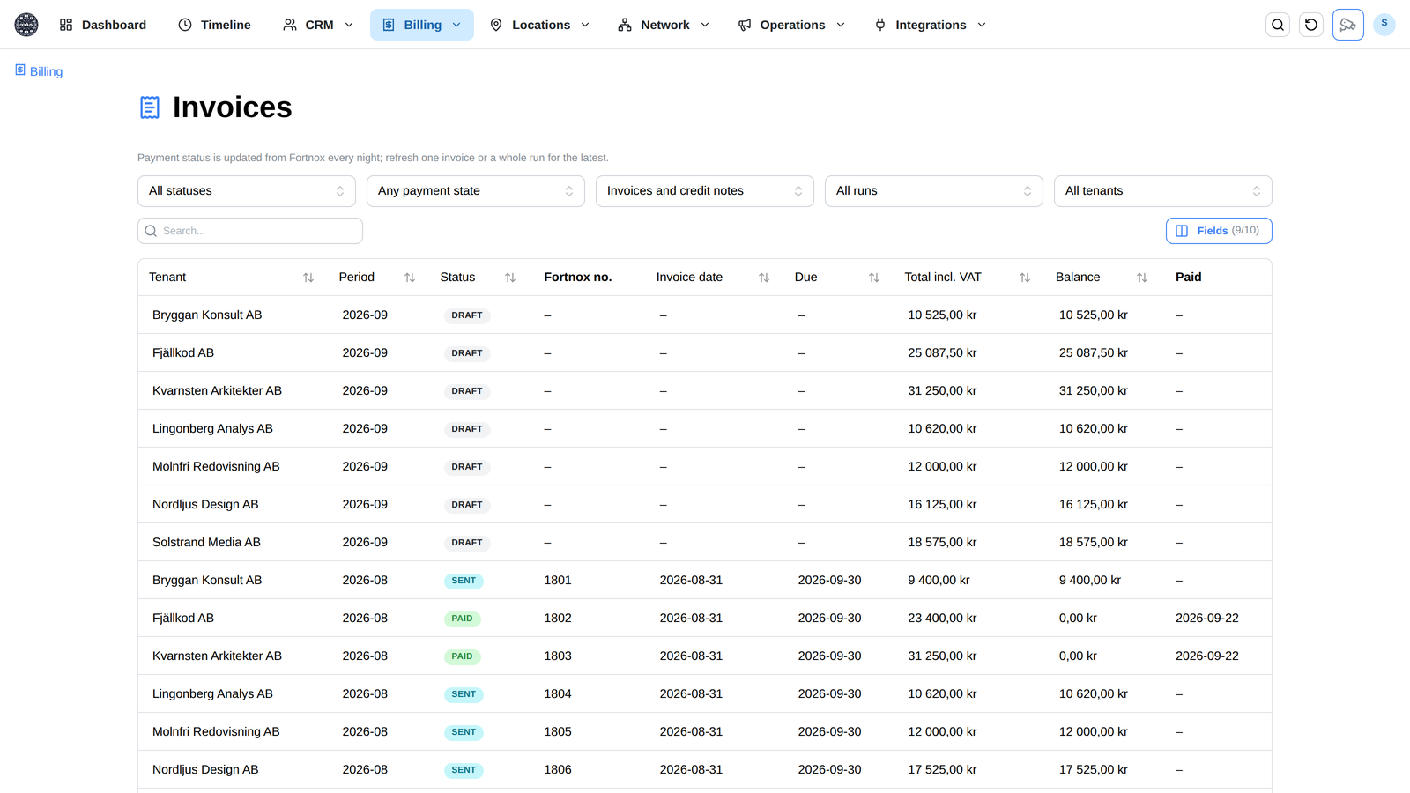The height and width of the screenshot is (793, 1410).
Task: Sort table by Tenant column arrows
Action: (308, 278)
